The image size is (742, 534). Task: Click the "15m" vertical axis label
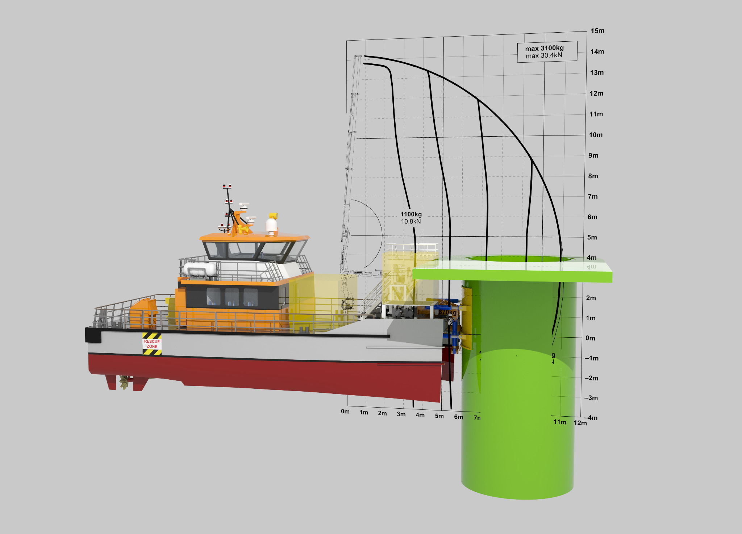pos(597,31)
